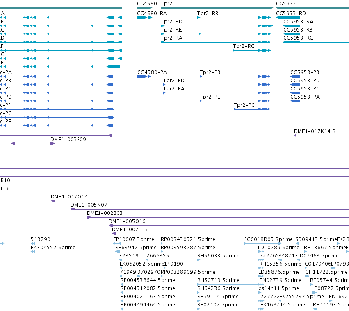Select the 513790 EST label
349x311 pixels.
41,239
